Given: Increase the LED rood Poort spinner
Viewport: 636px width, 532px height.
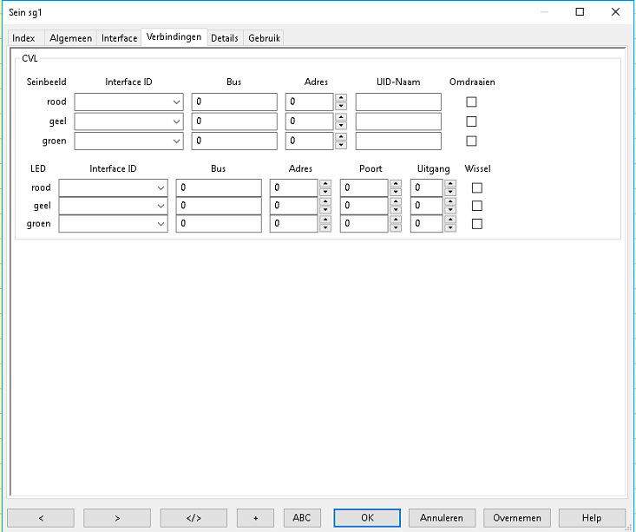Looking at the screenshot, I should click(x=395, y=183).
